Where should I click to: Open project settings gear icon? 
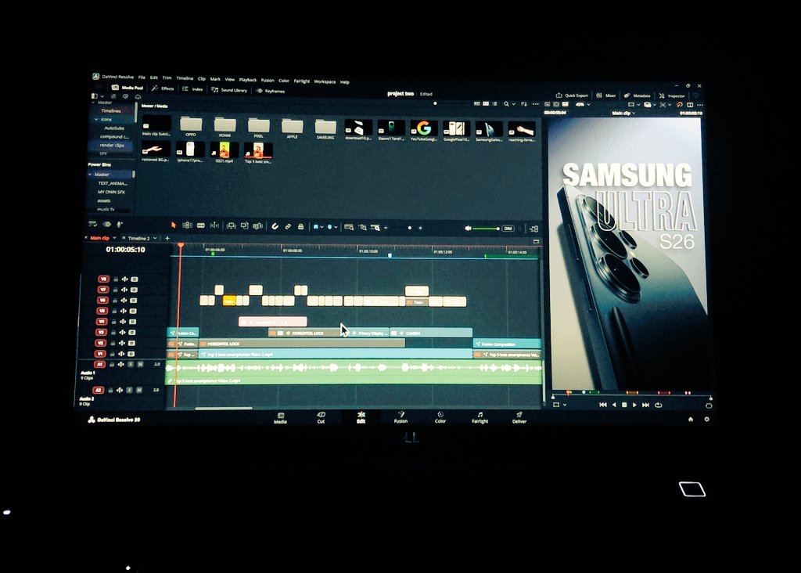(706, 419)
